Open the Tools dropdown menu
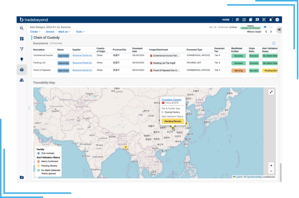This screenshot has width=299, height=198. coord(80,32)
